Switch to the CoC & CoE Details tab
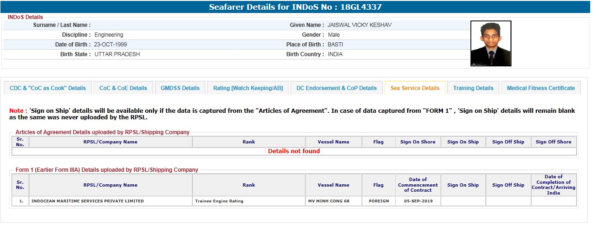 tap(123, 88)
